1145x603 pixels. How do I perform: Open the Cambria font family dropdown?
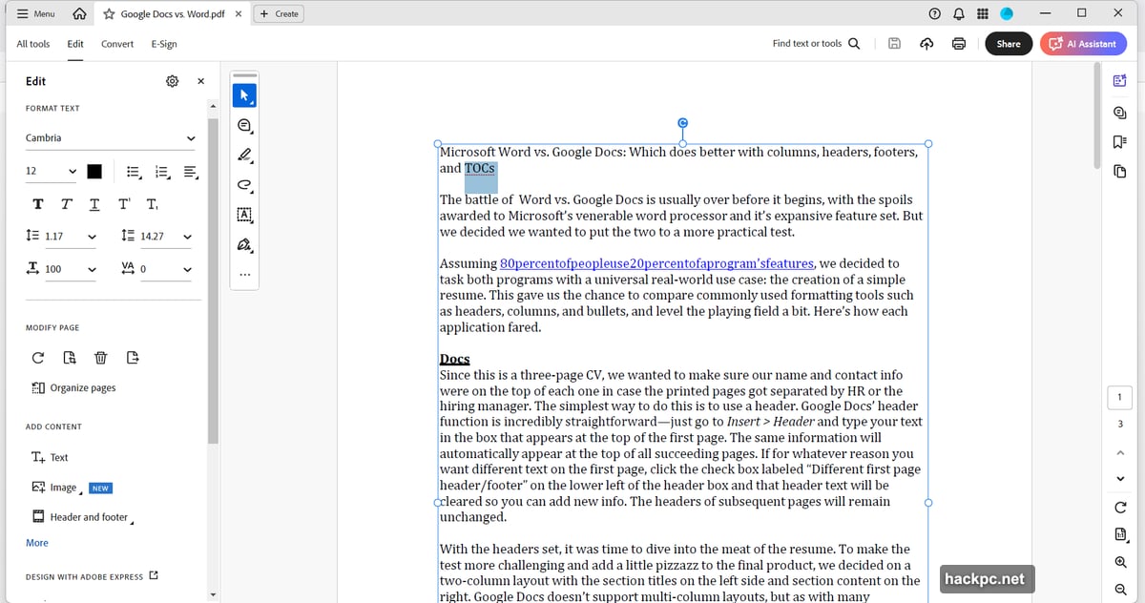(x=109, y=137)
